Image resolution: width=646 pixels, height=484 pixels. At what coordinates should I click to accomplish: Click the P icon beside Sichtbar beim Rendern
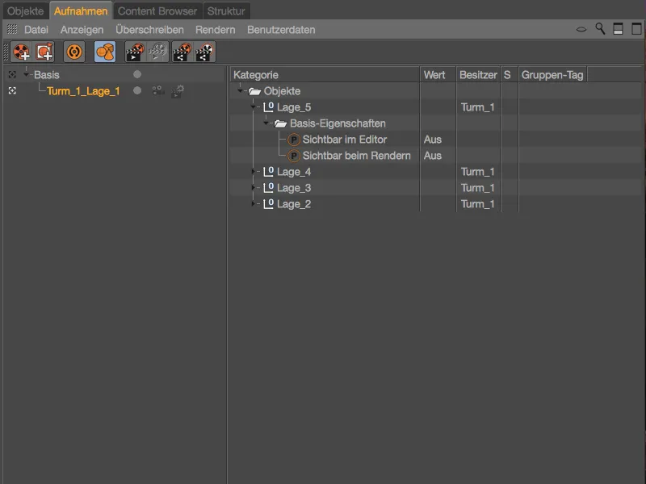click(x=294, y=156)
